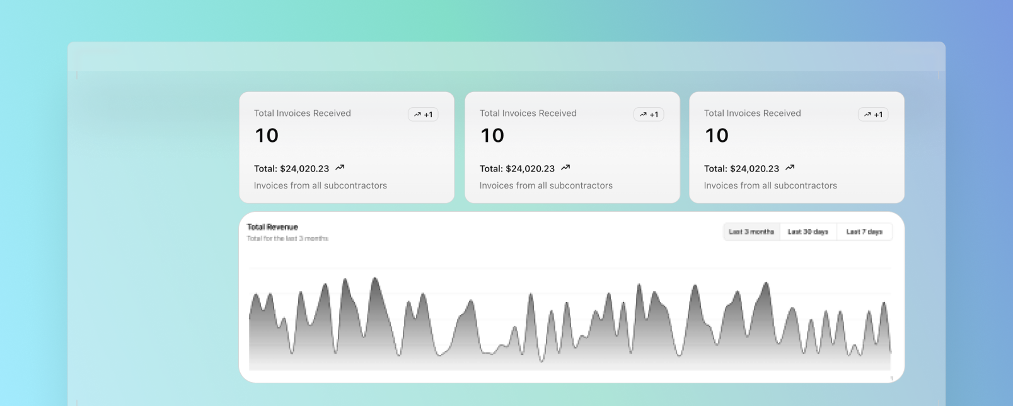
Task: Click the Total Revenue chart heading
Action: pyautogui.click(x=272, y=227)
